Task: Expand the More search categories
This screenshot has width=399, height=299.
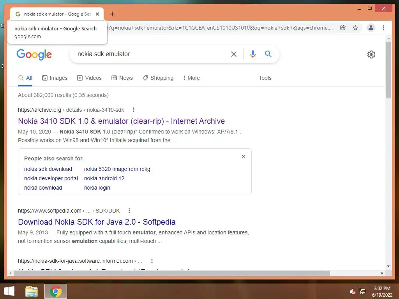Action: click(x=191, y=78)
